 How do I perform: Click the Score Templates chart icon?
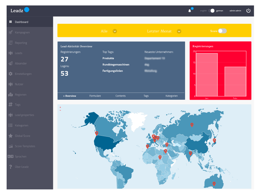[11, 146]
